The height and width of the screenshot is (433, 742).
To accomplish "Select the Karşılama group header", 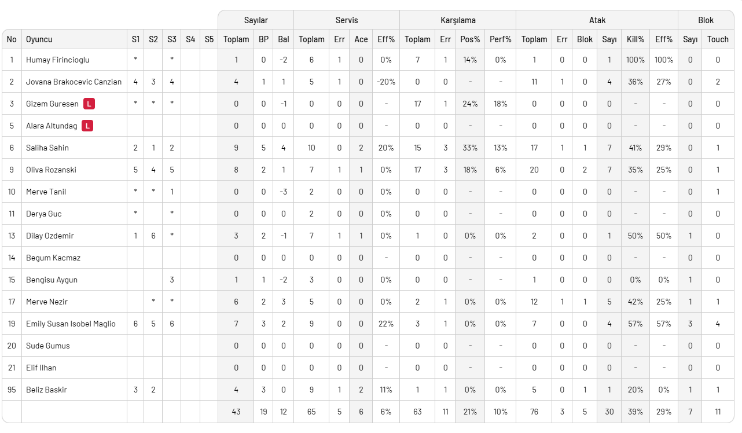I will (457, 20).
